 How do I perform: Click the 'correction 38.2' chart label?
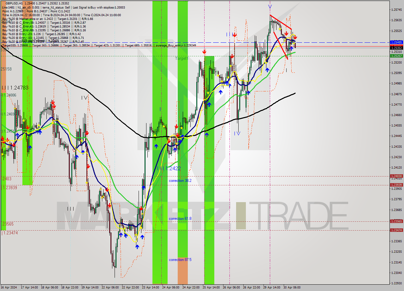pyautogui.click(x=180, y=181)
